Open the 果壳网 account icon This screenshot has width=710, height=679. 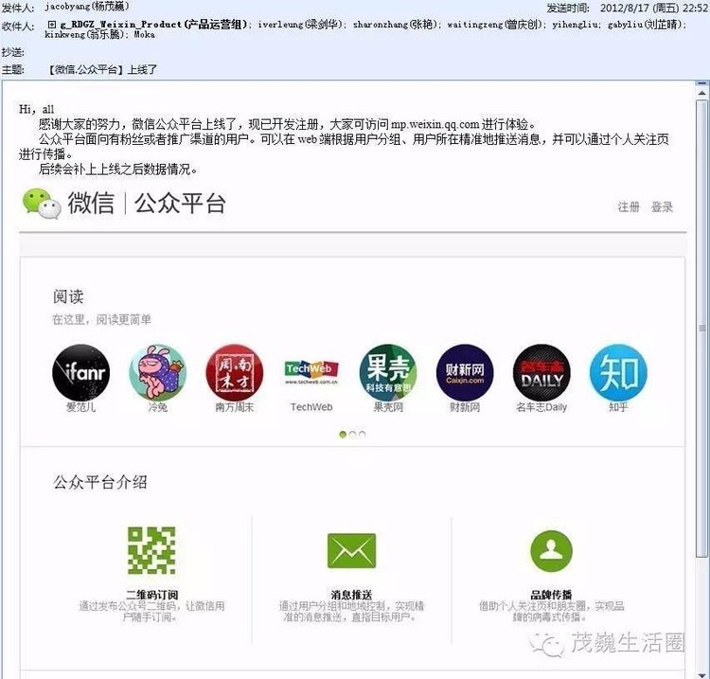pyautogui.click(x=388, y=372)
